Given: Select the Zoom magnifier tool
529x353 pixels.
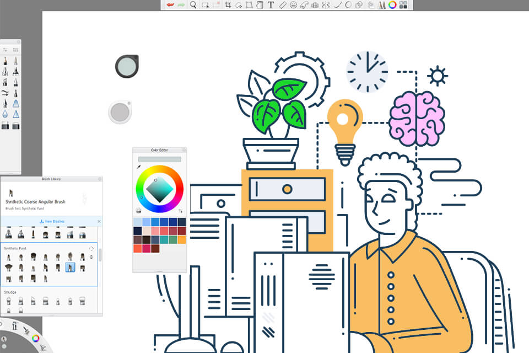Looking at the screenshot, I should click(193, 6).
